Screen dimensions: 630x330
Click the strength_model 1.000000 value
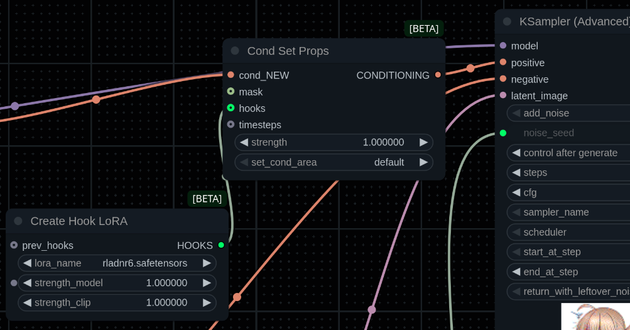coord(166,283)
